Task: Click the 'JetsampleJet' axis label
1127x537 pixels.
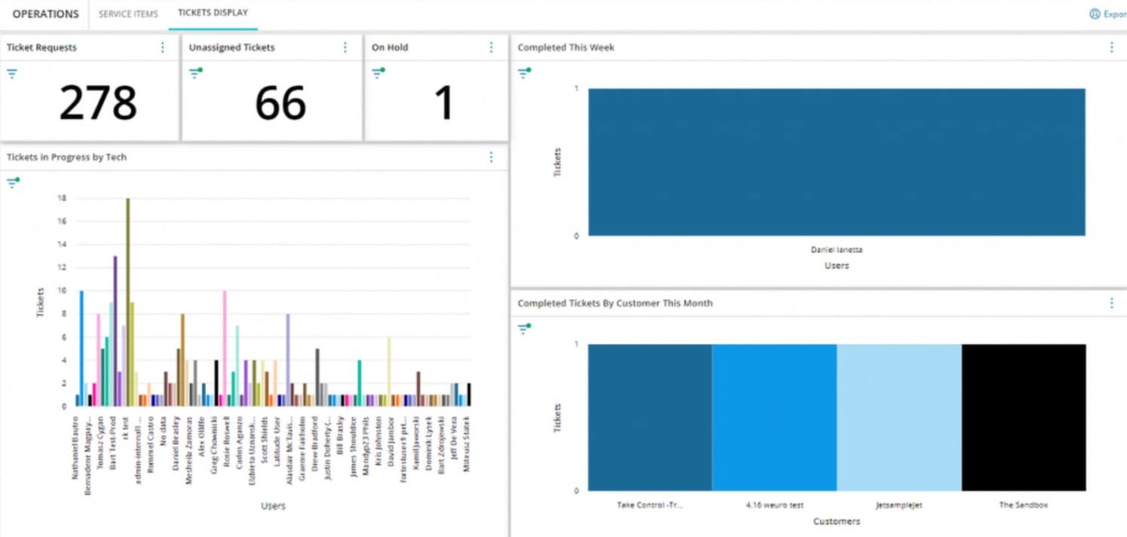Action: (x=899, y=505)
